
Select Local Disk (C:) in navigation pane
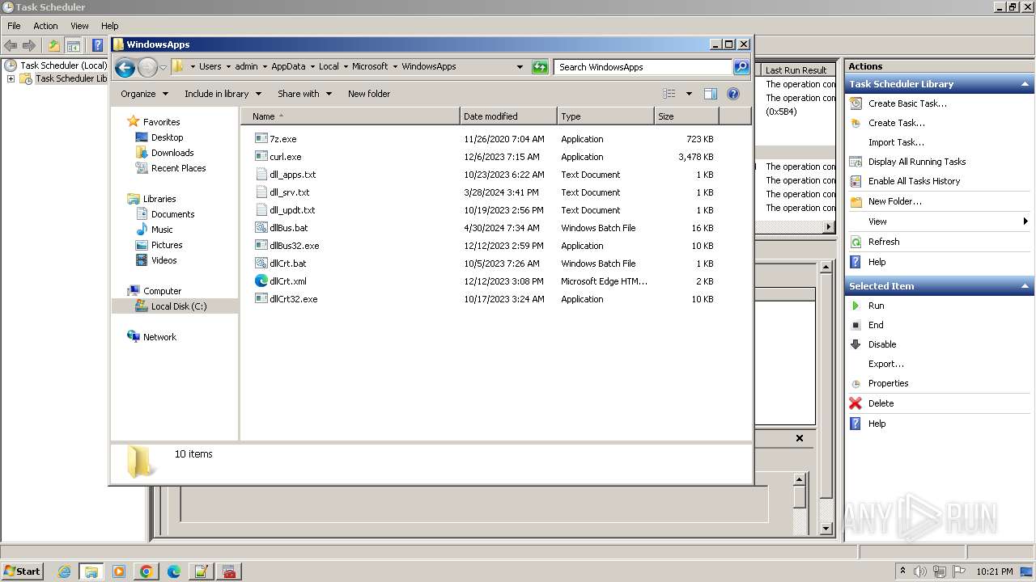pyautogui.click(x=179, y=306)
